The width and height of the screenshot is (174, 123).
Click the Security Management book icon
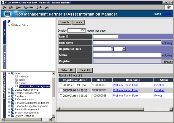pos(12,109)
